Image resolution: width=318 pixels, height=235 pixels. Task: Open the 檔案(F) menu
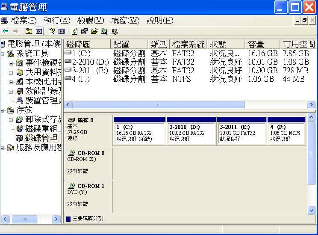(24, 21)
